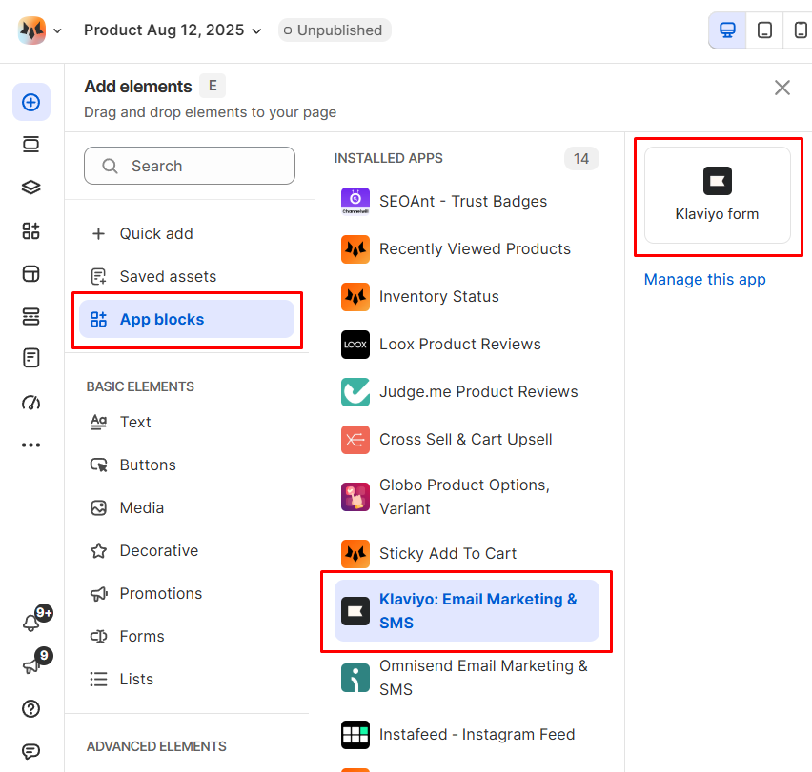Open the Layers icon in left sidebar

tap(31, 188)
